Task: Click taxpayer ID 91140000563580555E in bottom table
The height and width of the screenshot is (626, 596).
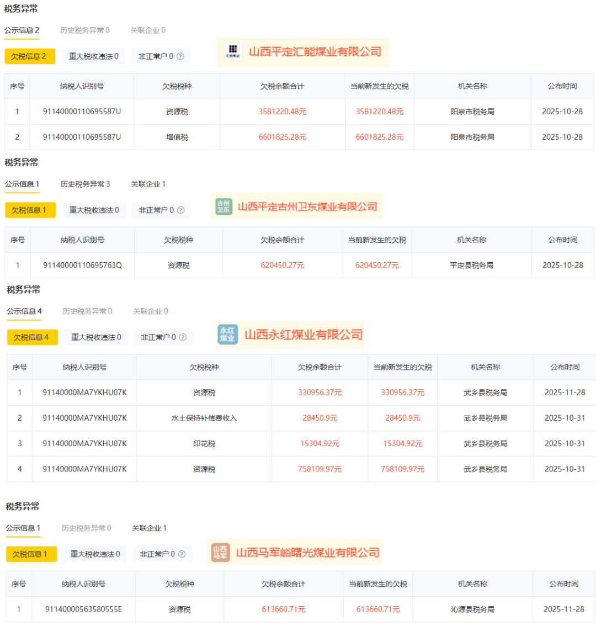Action: click(x=83, y=609)
